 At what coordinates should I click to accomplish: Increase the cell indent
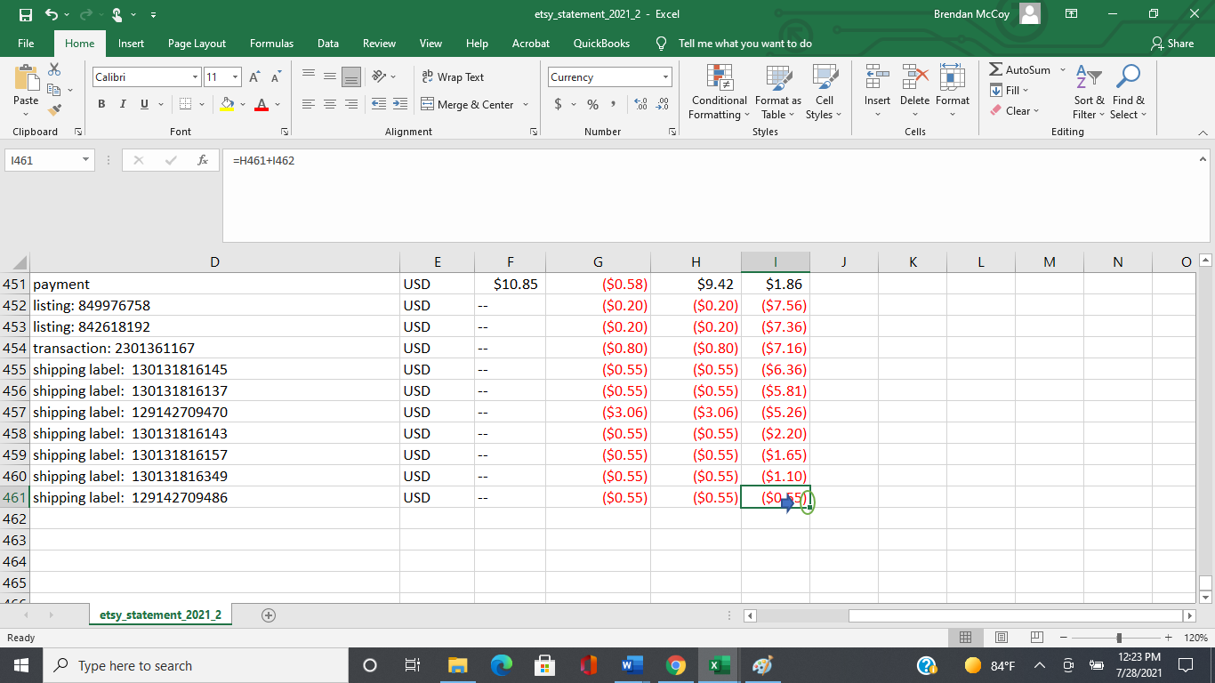tap(399, 105)
